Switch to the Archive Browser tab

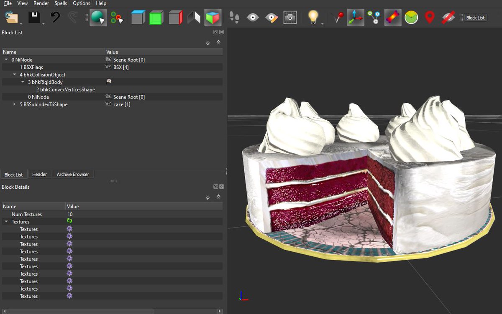[x=73, y=174]
